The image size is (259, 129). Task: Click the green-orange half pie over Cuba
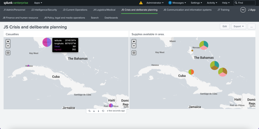click(191, 72)
